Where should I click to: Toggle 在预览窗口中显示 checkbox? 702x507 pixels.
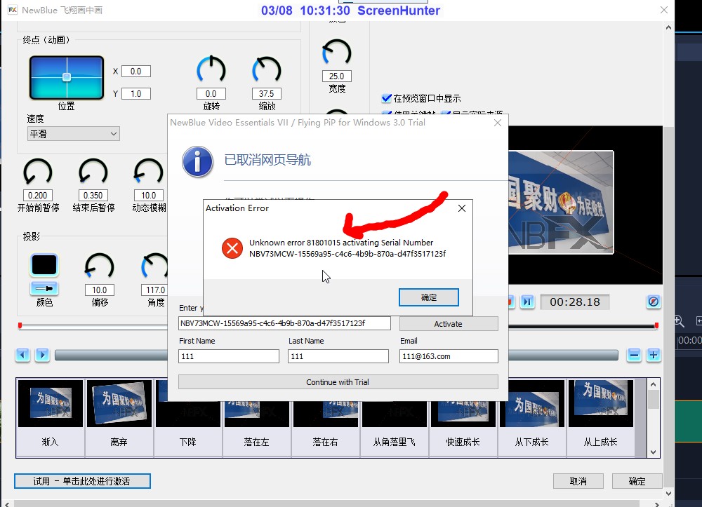pos(386,99)
